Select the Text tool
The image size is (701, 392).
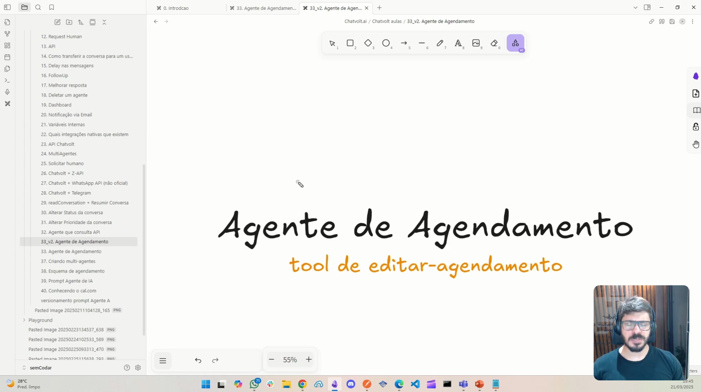(x=458, y=44)
